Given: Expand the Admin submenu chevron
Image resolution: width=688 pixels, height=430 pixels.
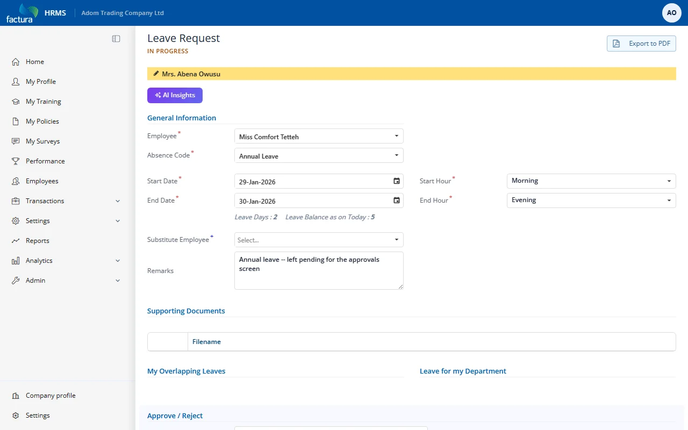Looking at the screenshot, I should (118, 281).
